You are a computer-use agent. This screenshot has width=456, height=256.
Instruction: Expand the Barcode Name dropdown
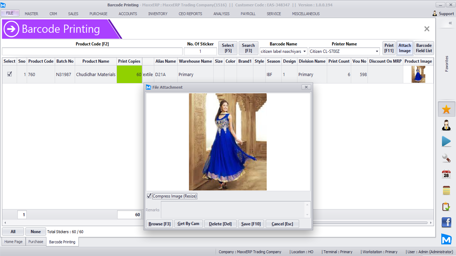click(304, 51)
